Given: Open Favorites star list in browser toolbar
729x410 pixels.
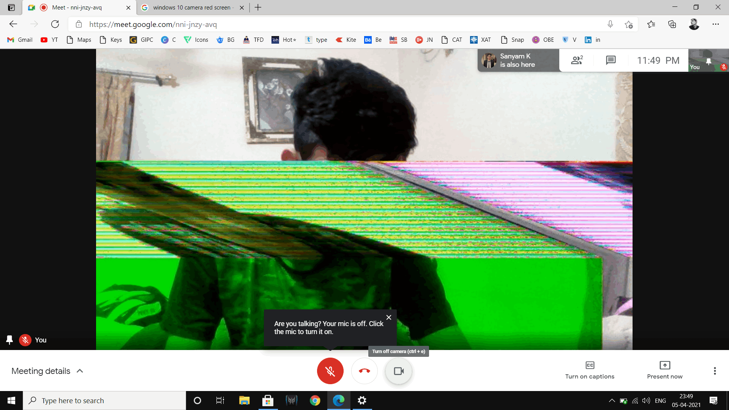Looking at the screenshot, I should pos(651,24).
